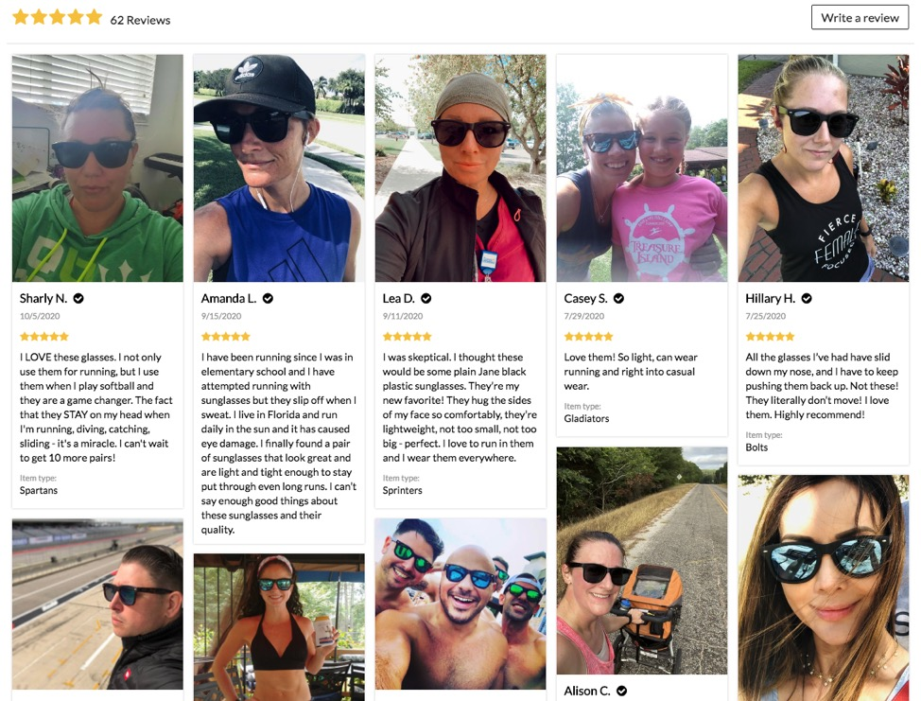Open Amanda L.'s photo with black cap
The height and width of the screenshot is (701, 921).
[279, 168]
